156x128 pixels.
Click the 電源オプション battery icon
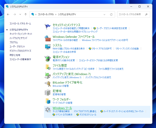[48, 58]
